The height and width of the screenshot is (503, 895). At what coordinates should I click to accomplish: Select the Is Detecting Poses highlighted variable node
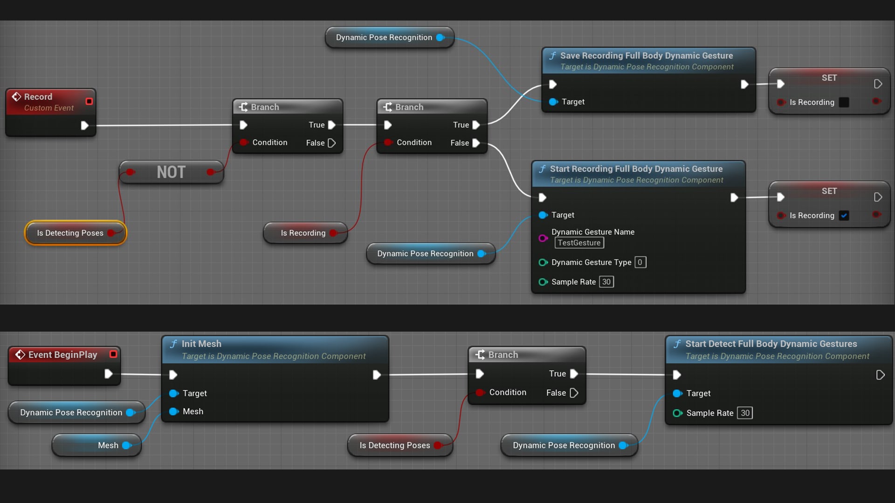click(x=70, y=233)
